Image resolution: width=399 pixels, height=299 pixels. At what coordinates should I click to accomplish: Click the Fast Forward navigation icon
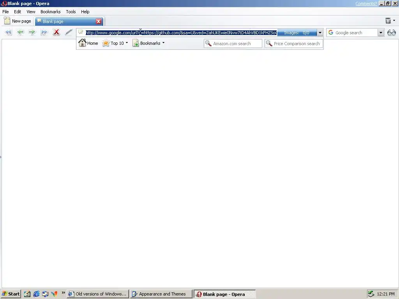pos(44,32)
